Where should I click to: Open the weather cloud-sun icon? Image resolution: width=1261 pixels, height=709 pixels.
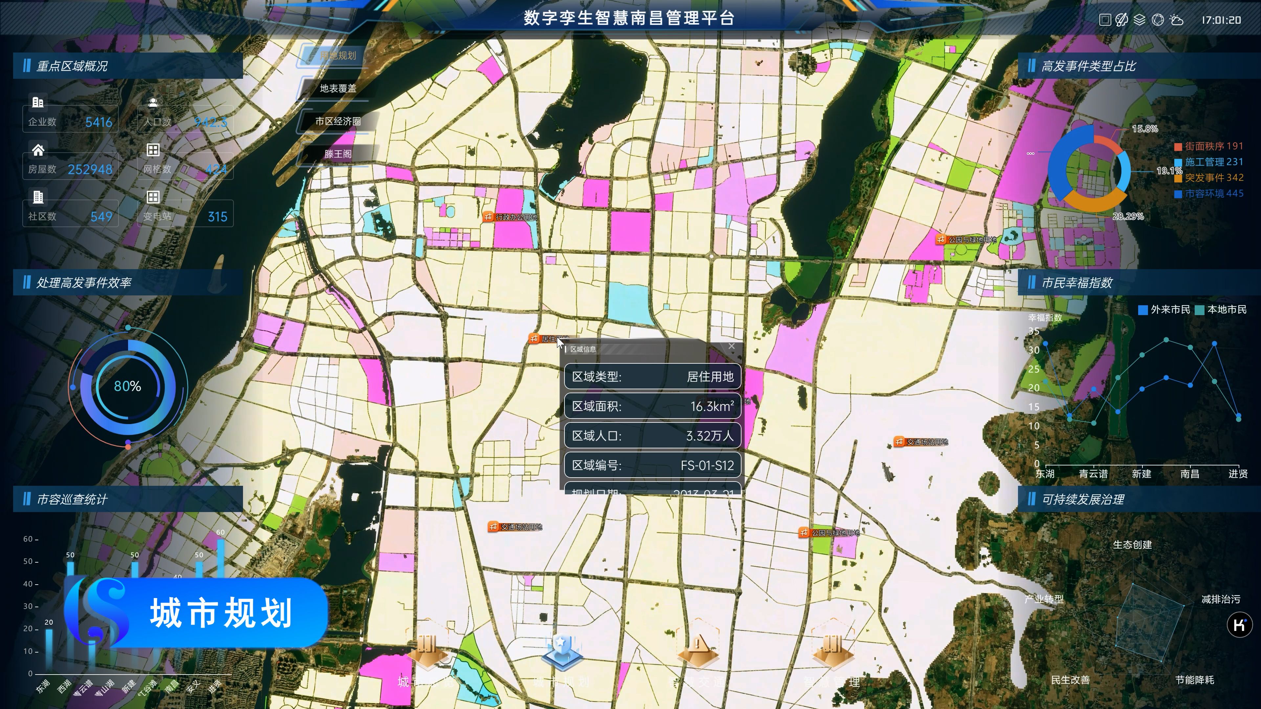pos(1176,20)
